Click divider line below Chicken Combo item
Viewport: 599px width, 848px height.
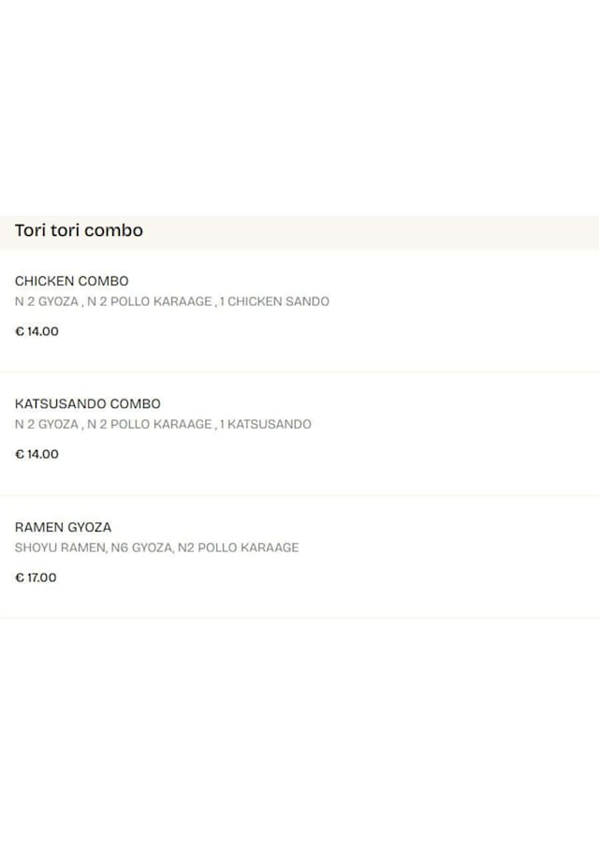[x=299, y=372]
